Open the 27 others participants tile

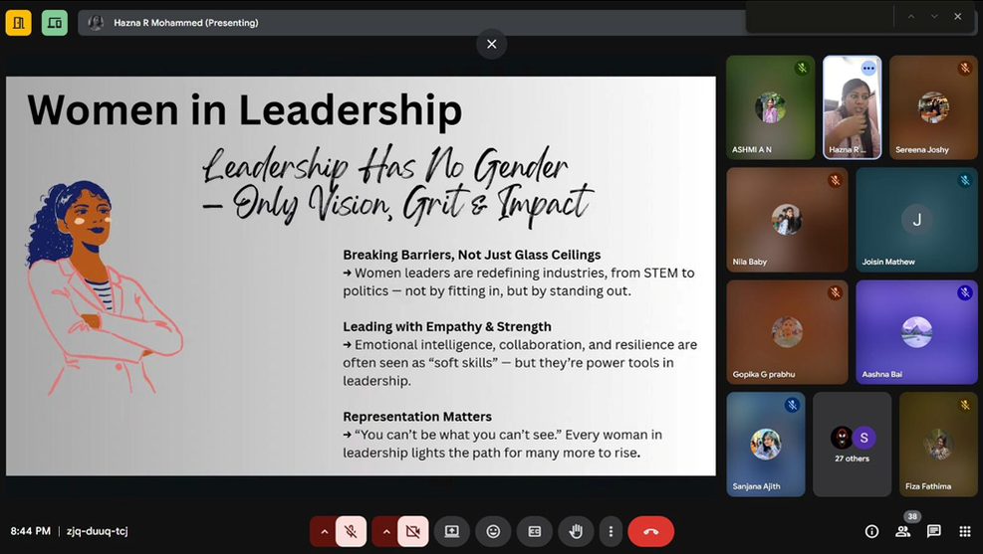pyautogui.click(x=852, y=445)
